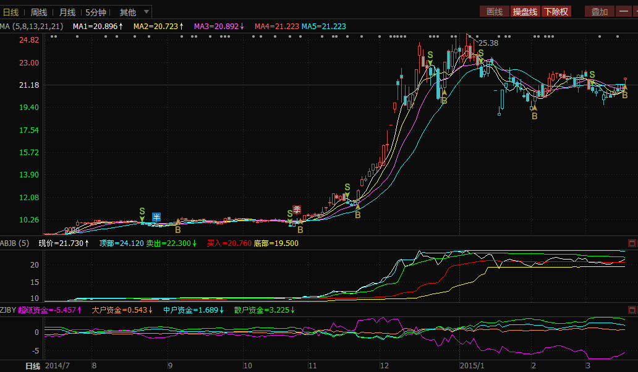The width and height of the screenshot is (638, 372).
Task: Click the 17.54 price axis label
Action: pos(29,130)
